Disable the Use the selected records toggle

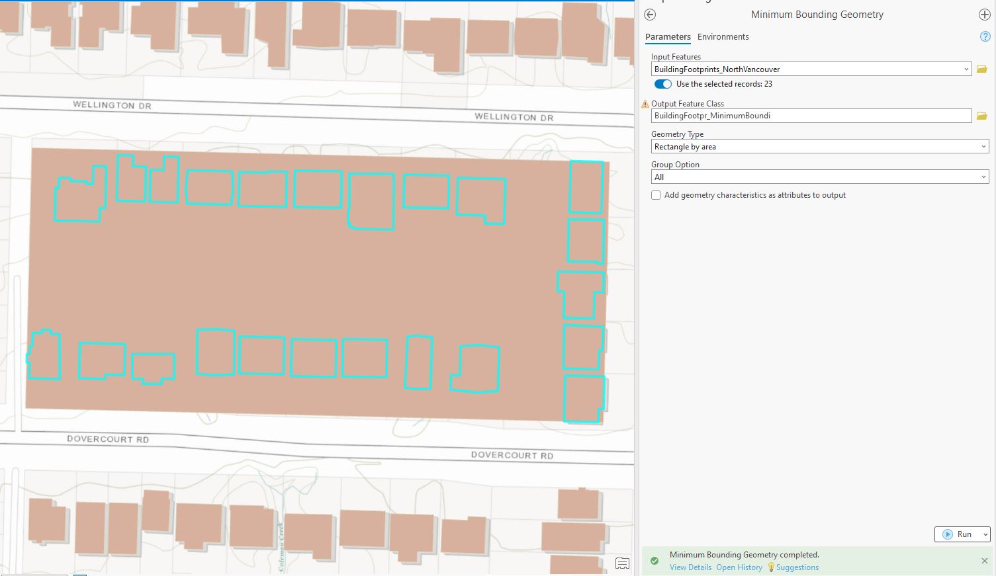(662, 84)
